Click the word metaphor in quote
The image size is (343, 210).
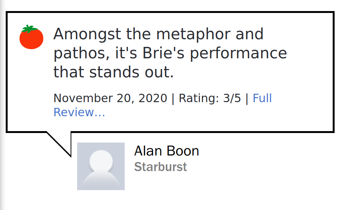[193, 34]
